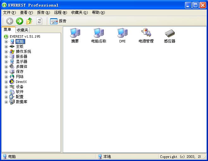Expand the 主板 tree node
Screen dimensions: 208x161
[x=6, y=47]
